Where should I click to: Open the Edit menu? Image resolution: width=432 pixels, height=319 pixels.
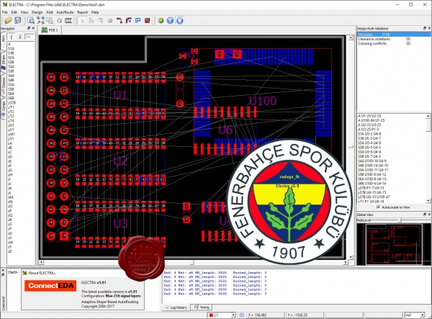14,12
